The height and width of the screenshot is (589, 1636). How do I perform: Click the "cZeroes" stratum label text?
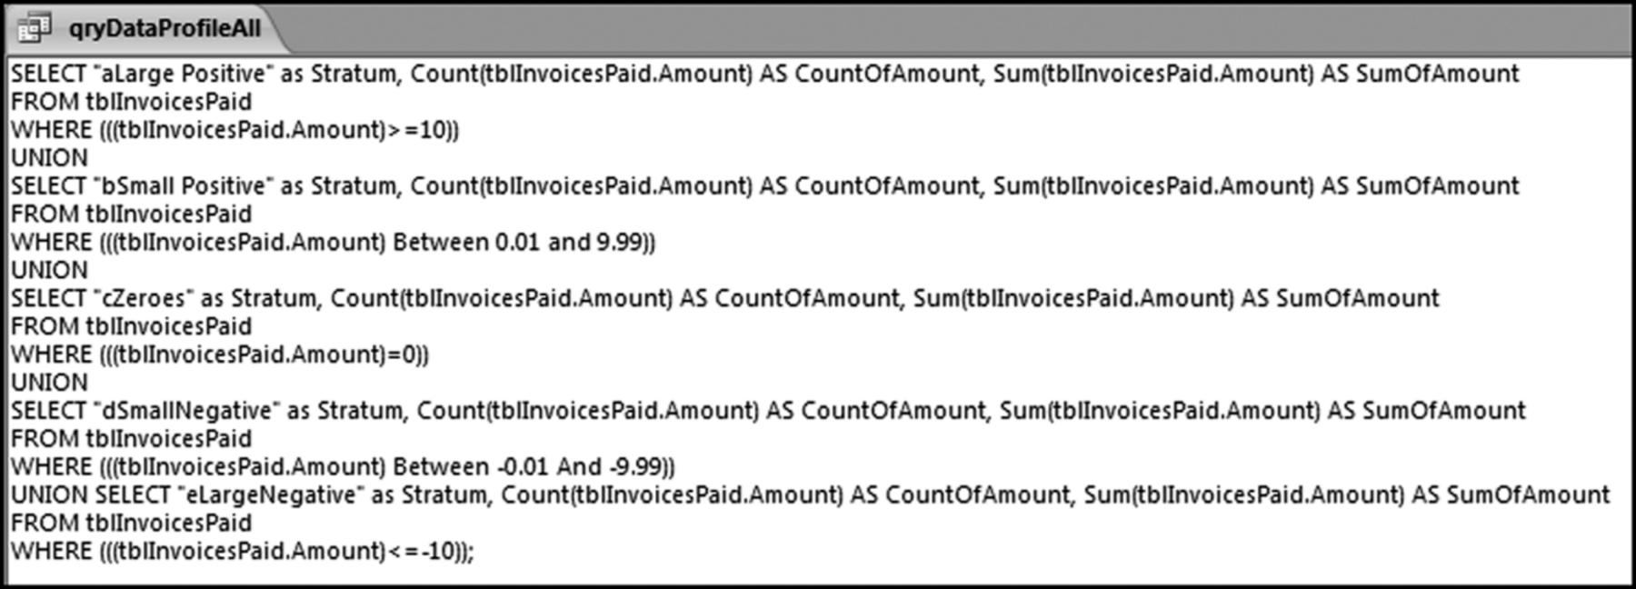[143, 299]
